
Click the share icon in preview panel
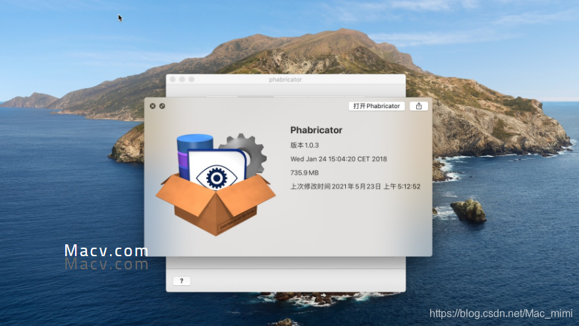pyautogui.click(x=419, y=106)
